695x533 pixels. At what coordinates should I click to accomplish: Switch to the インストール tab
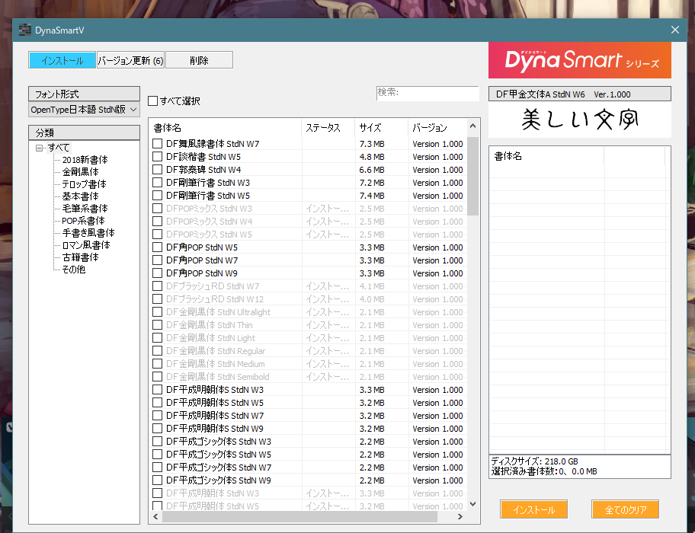(x=62, y=60)
